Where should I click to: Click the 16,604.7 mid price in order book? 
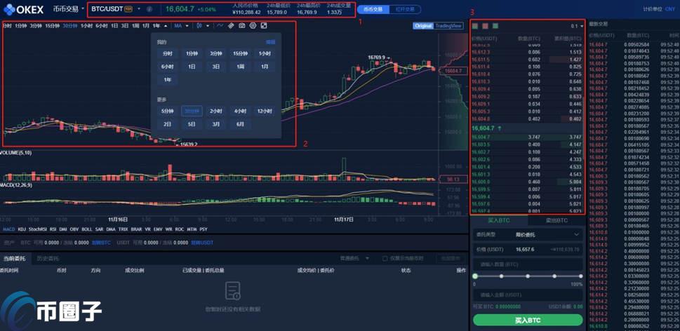click(x=481, y=128)
